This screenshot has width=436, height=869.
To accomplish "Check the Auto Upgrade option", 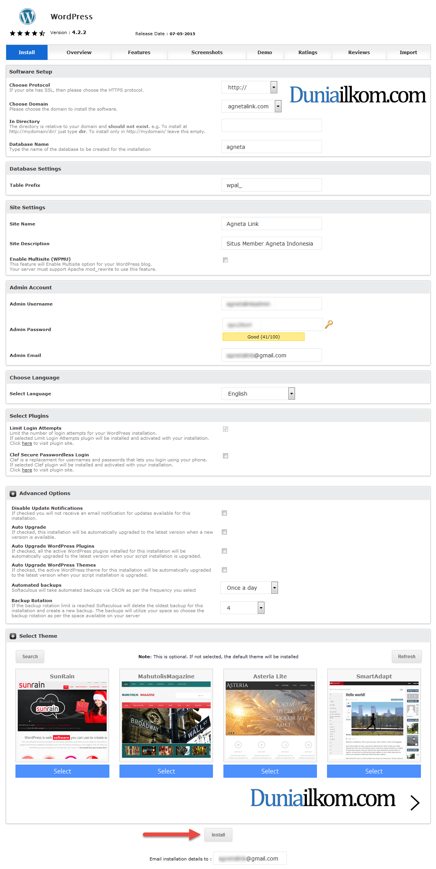I will click(x=224, y=532).
